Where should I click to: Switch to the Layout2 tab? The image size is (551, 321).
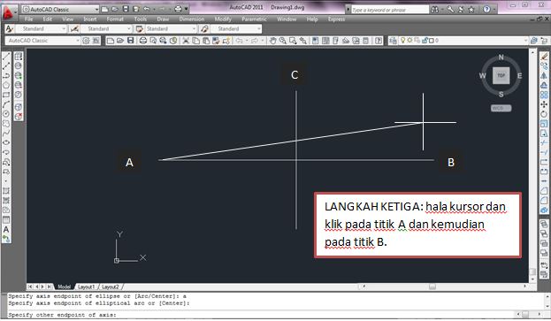111,287
